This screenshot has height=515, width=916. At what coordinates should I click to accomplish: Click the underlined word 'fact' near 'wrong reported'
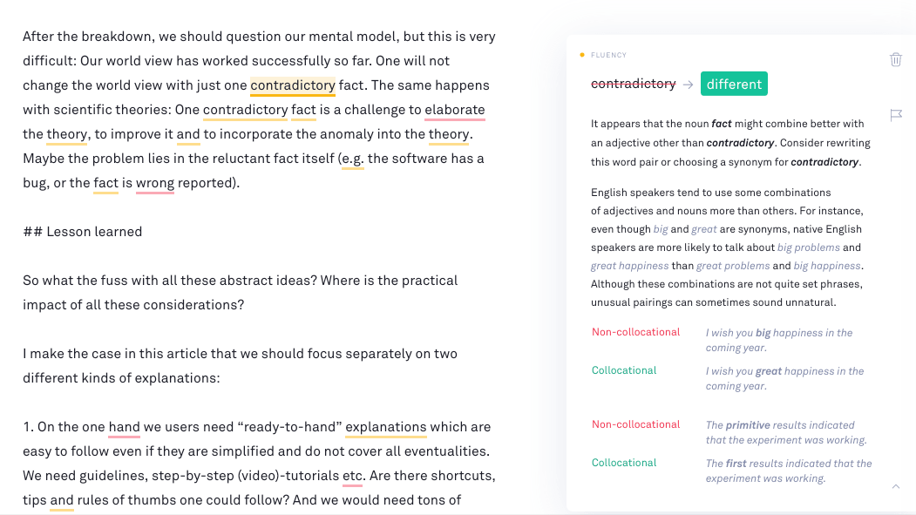105,183
